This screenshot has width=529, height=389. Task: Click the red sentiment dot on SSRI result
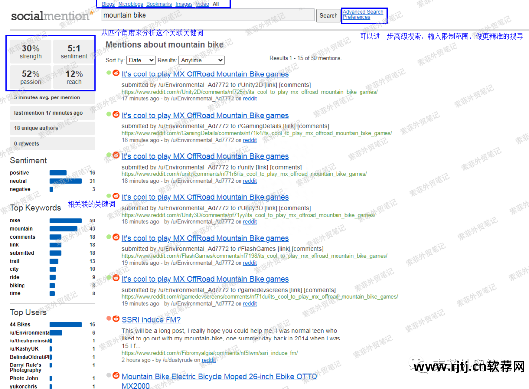tap(109, 319)
